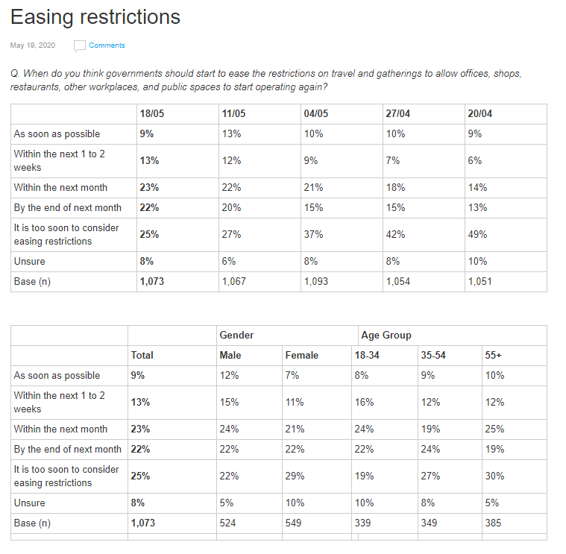
Task: Select the Male column header
Action: [x=230, y=356]
